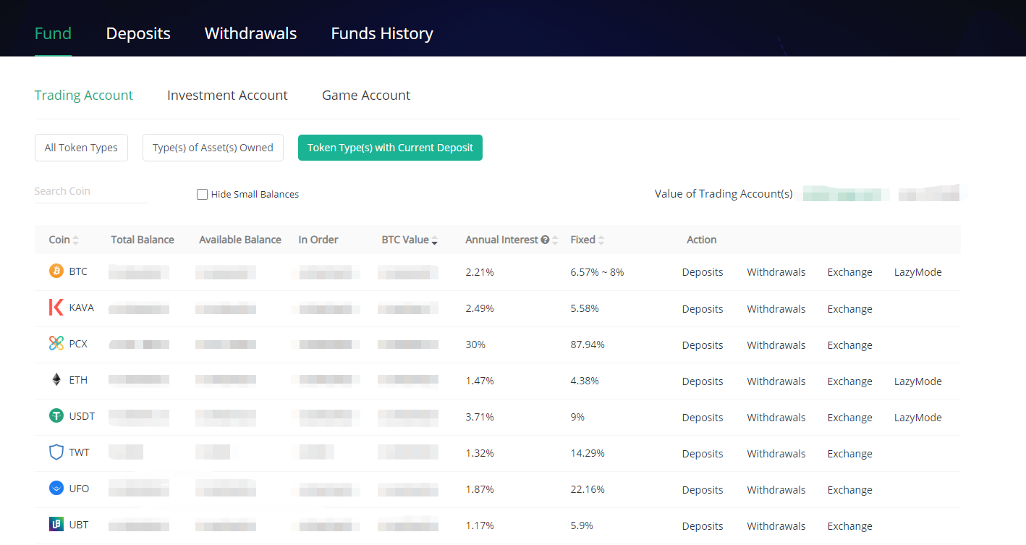Click the UFO coin icon
Screen dimensions: 1026x545
[56, 489]
